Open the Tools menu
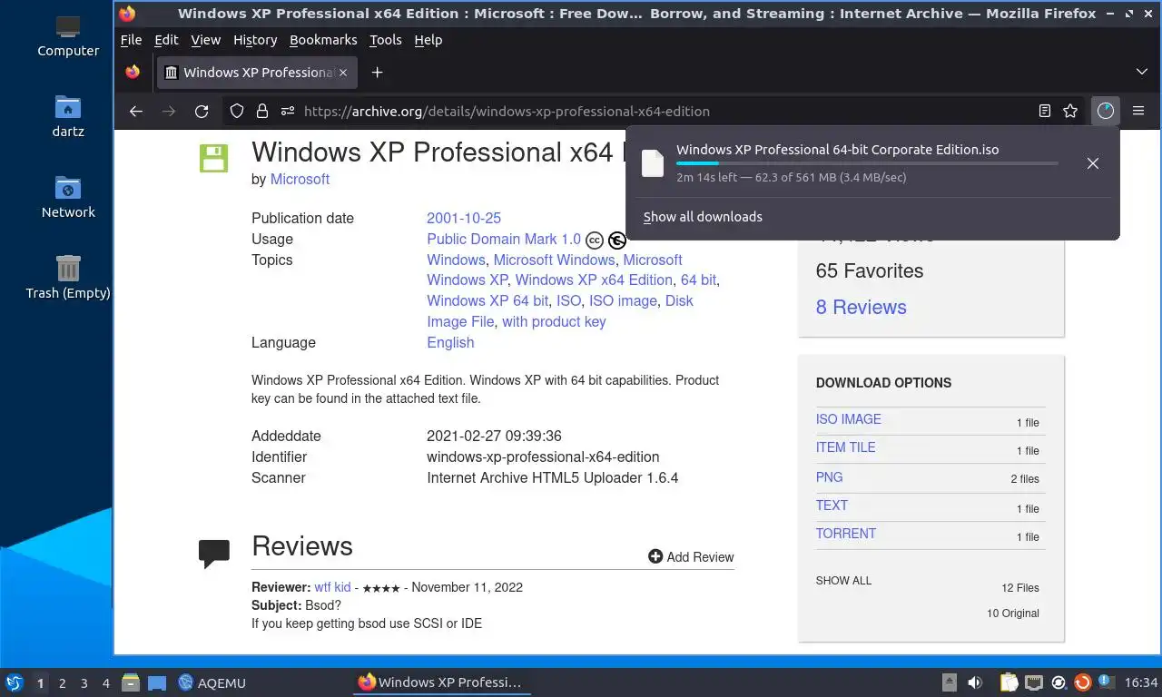1162x697 pixels. pyautogui.click(x=386, y=40)
